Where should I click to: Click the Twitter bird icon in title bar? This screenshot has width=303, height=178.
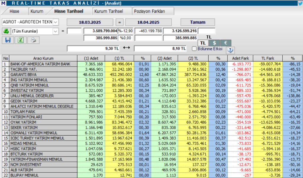pyautogui.click(x=300, y=3)
